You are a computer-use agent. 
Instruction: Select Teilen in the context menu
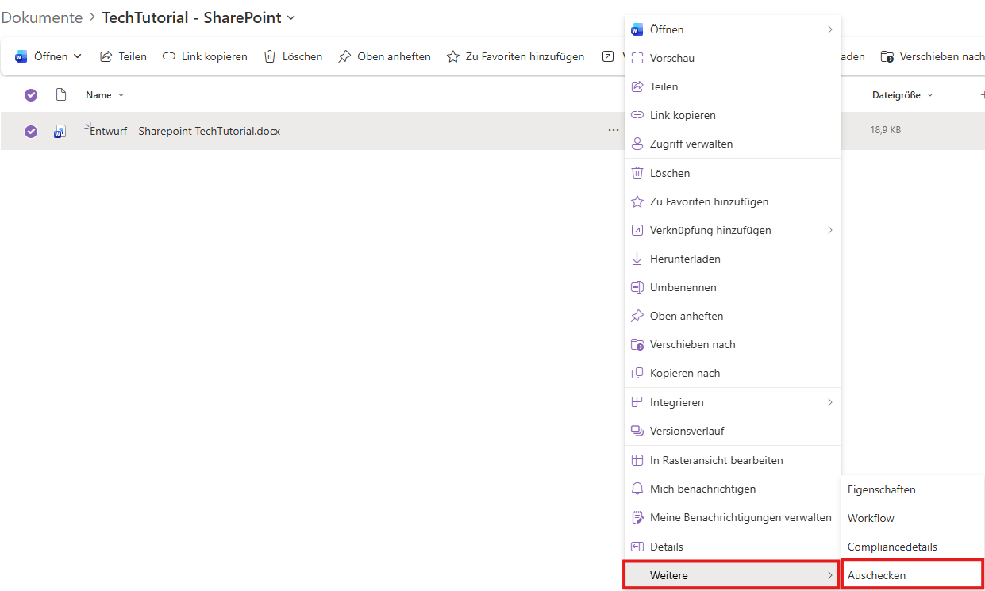733,86
